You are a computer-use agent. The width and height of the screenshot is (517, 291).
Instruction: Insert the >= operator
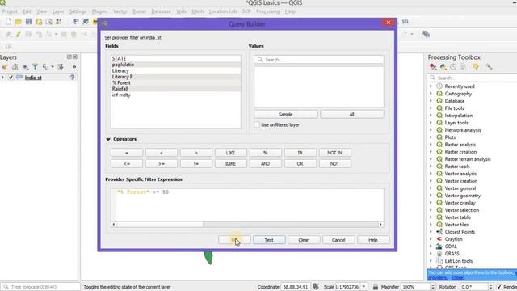[x=162, y=163]
